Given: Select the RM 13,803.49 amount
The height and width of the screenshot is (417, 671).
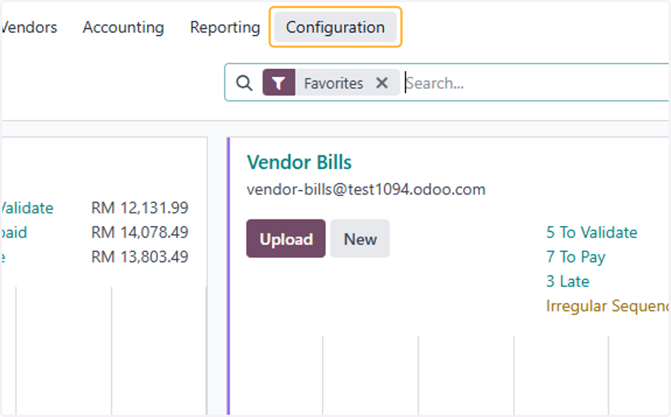Looking at the screenshot, I should 140,257.
